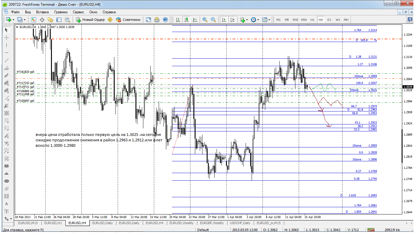417x235 pixels.
Task: Select the crosshair tool in the left toolbar
Action: point(7,37)
